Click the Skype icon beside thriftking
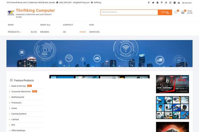The width and height of the screenshot is (199, 132). coord(92,3)
